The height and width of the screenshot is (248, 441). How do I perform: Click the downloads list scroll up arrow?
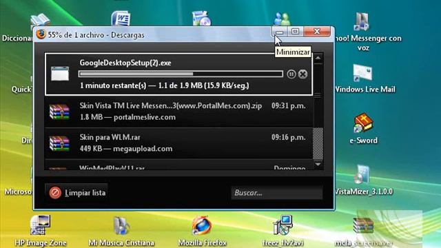(318, 58)
